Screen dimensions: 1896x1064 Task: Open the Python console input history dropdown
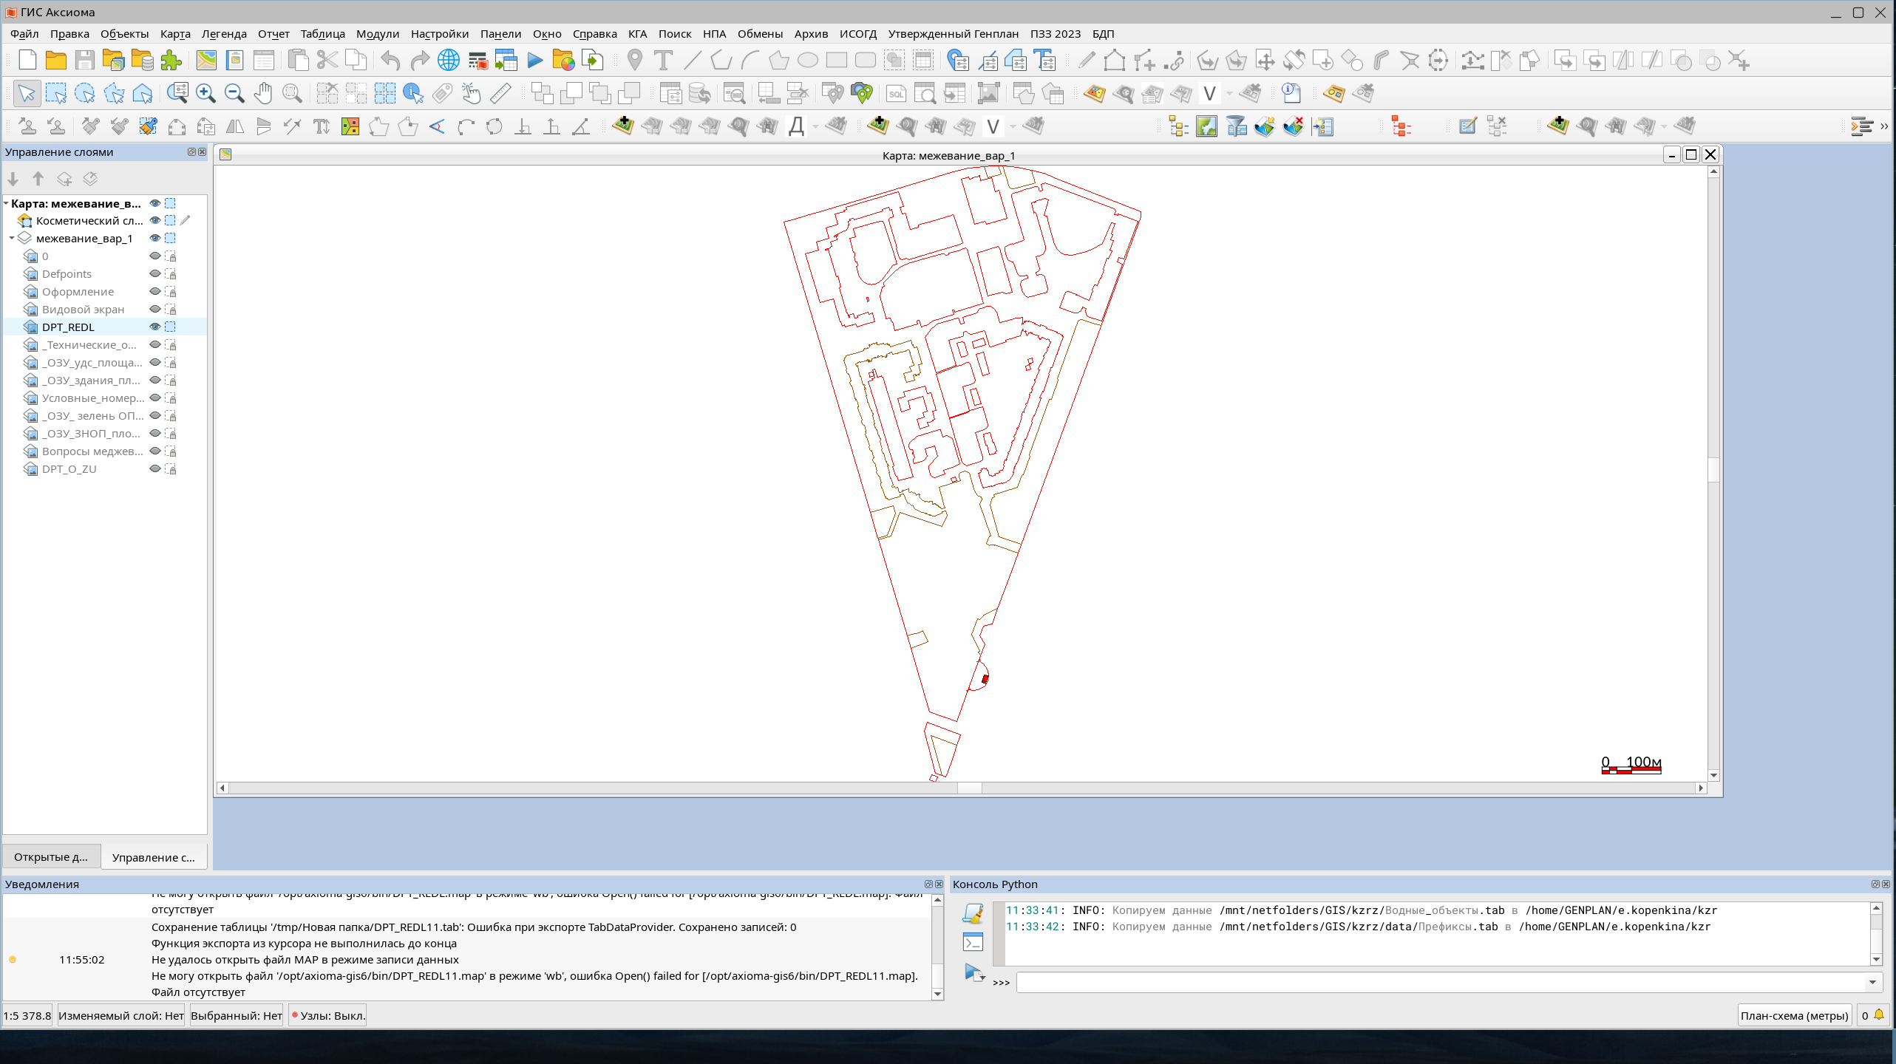pyautogui.click(x=1872, y=982)
